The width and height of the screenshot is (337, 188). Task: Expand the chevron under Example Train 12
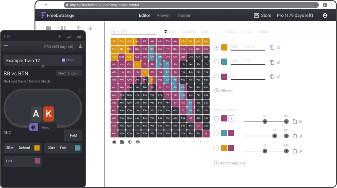click(x=42, y=66)
